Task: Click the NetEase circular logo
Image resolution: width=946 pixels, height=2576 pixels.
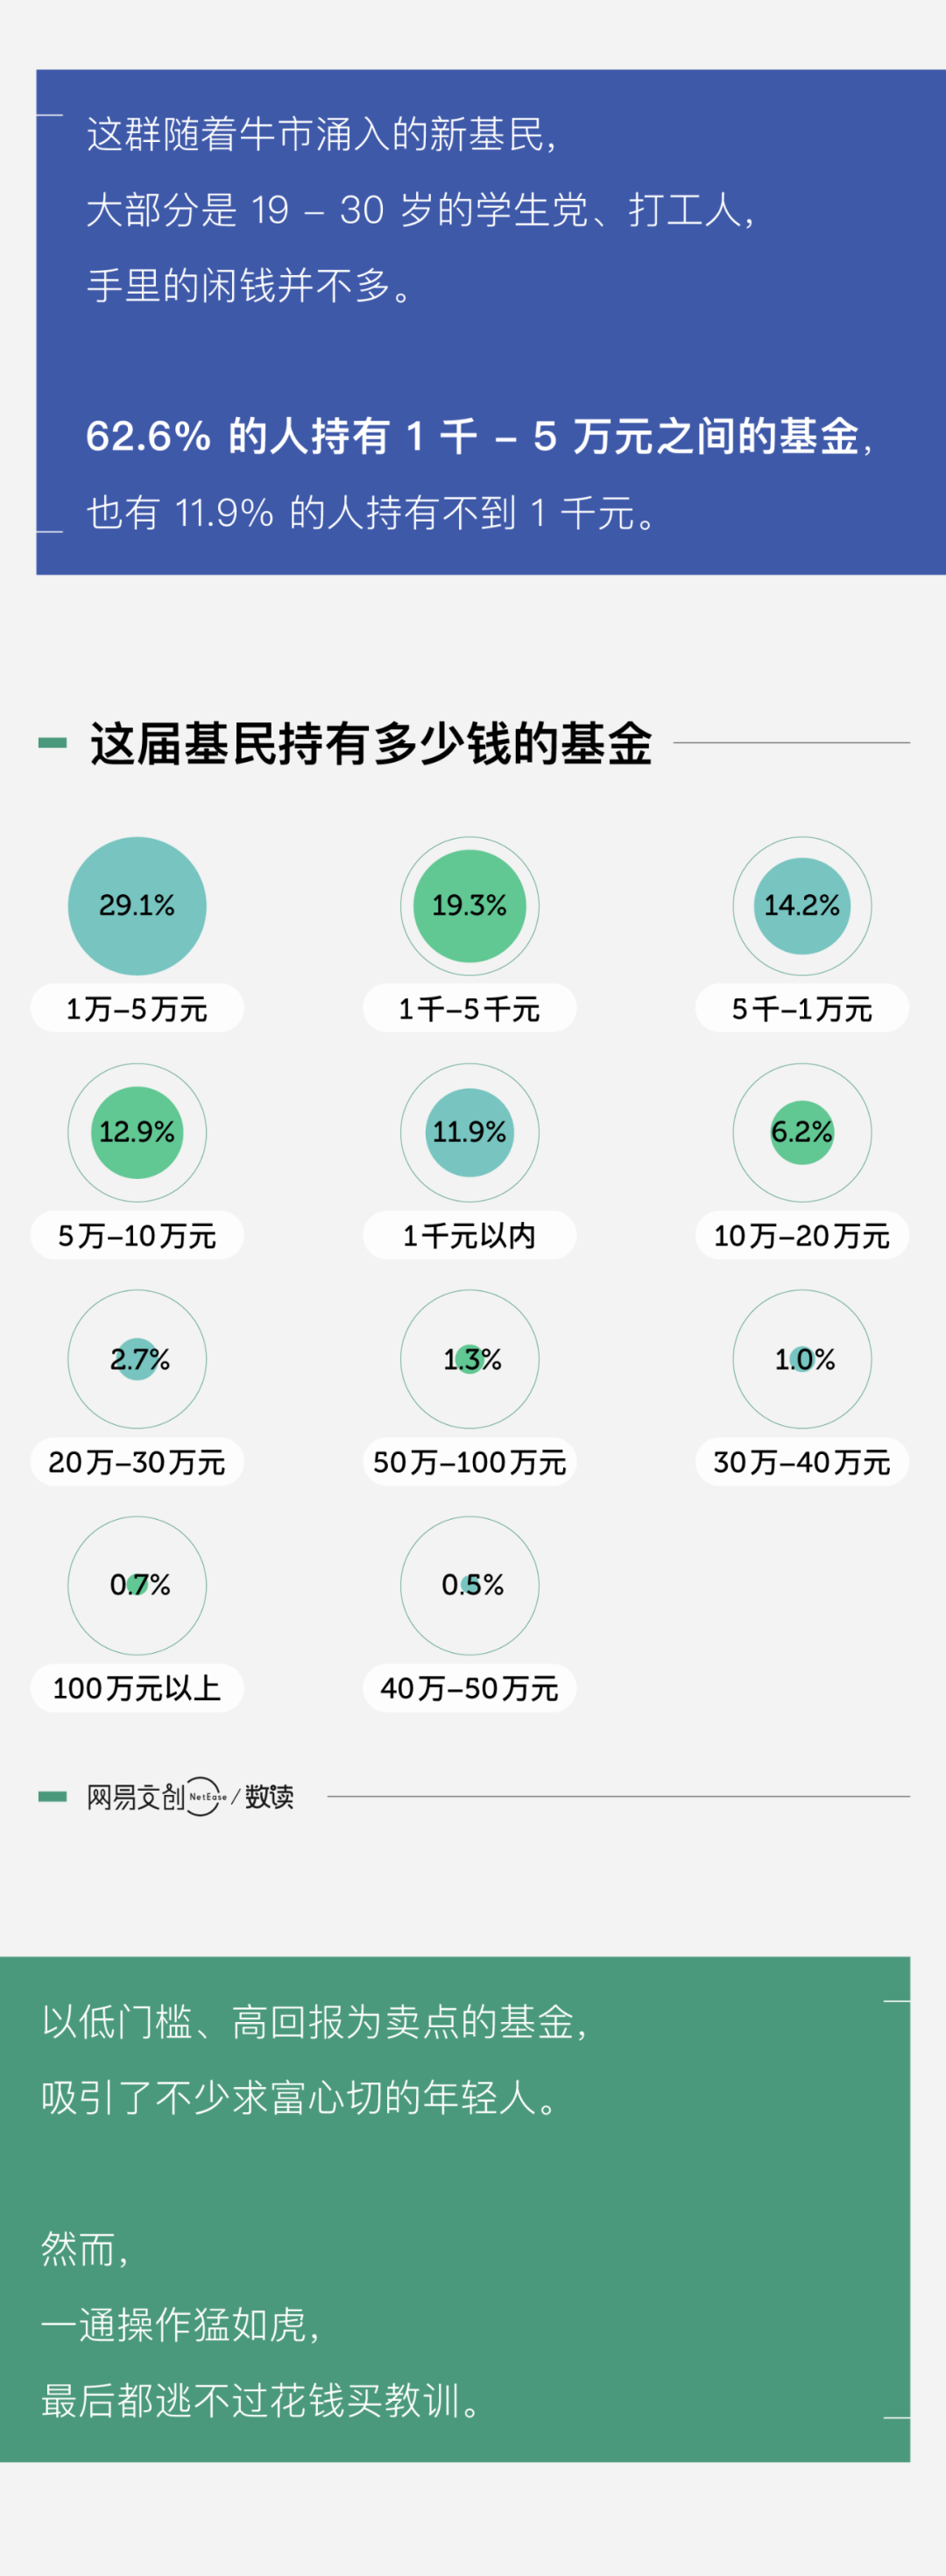Action: point(206,1796)
